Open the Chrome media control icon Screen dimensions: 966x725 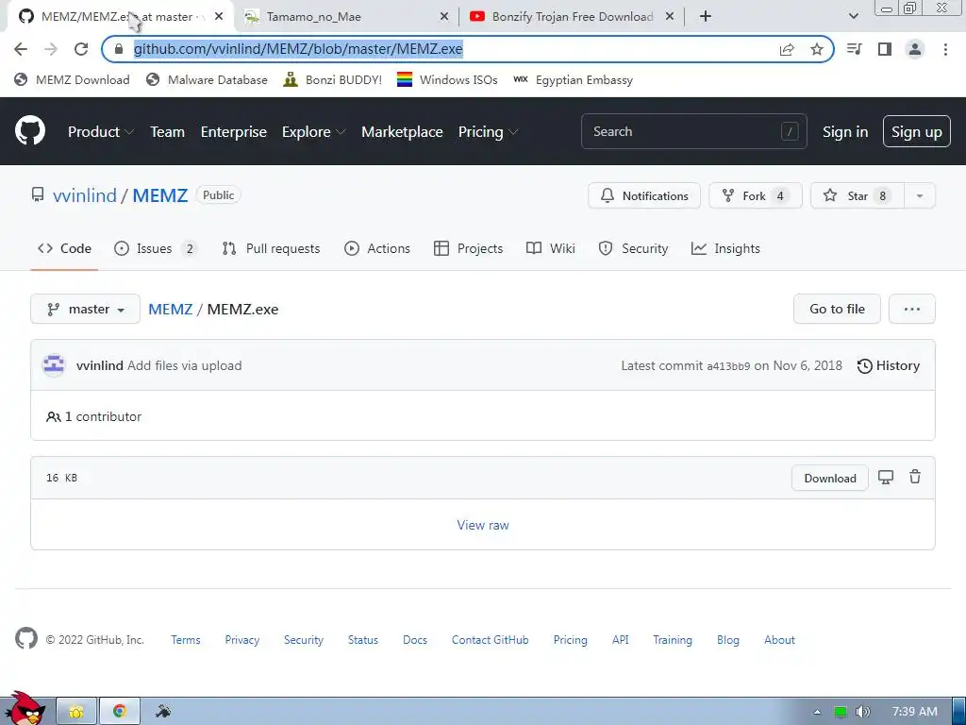click(x=855, y=49)
